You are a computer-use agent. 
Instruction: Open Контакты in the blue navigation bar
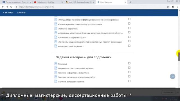pos(21,13)
